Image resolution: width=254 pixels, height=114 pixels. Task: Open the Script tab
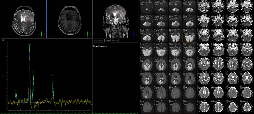pyautogui.click(x=108, y=40)
